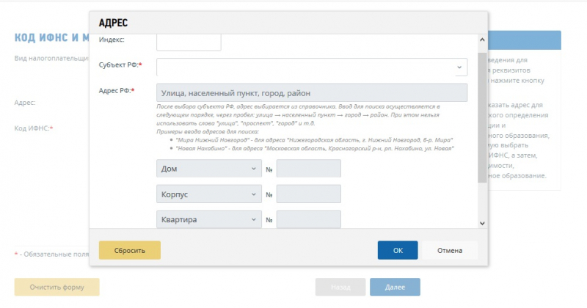The width and height of the screenshot is (587, 308).
Task: Select the number field next to Корпус
Action: (x=308, y=194)
